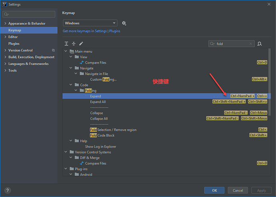Select Plugins in the settings sidebar

pos(14,44)
